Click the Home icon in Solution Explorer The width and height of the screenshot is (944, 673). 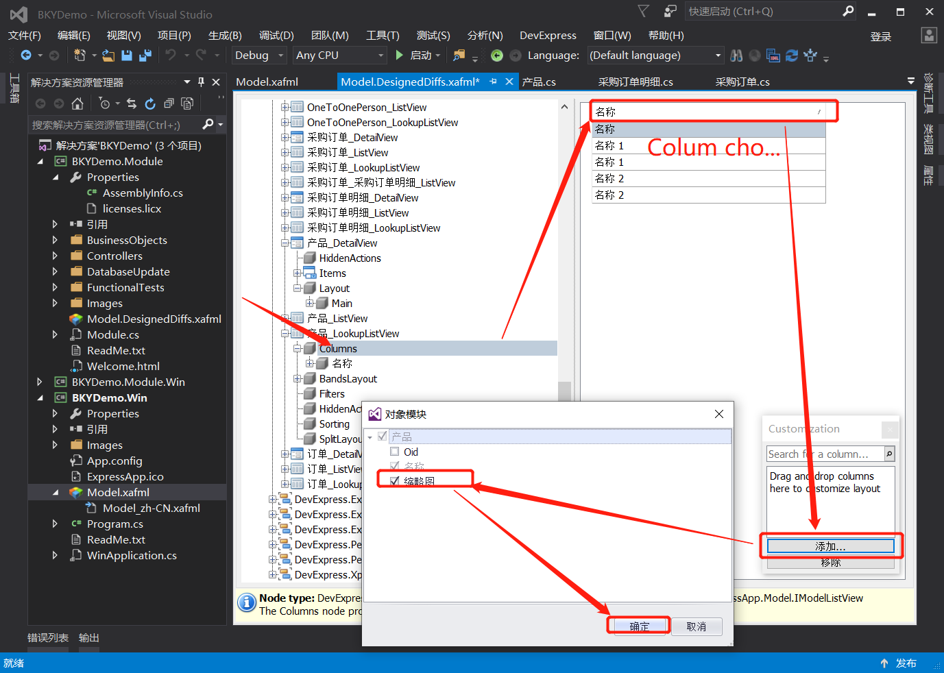pos(77,103)
